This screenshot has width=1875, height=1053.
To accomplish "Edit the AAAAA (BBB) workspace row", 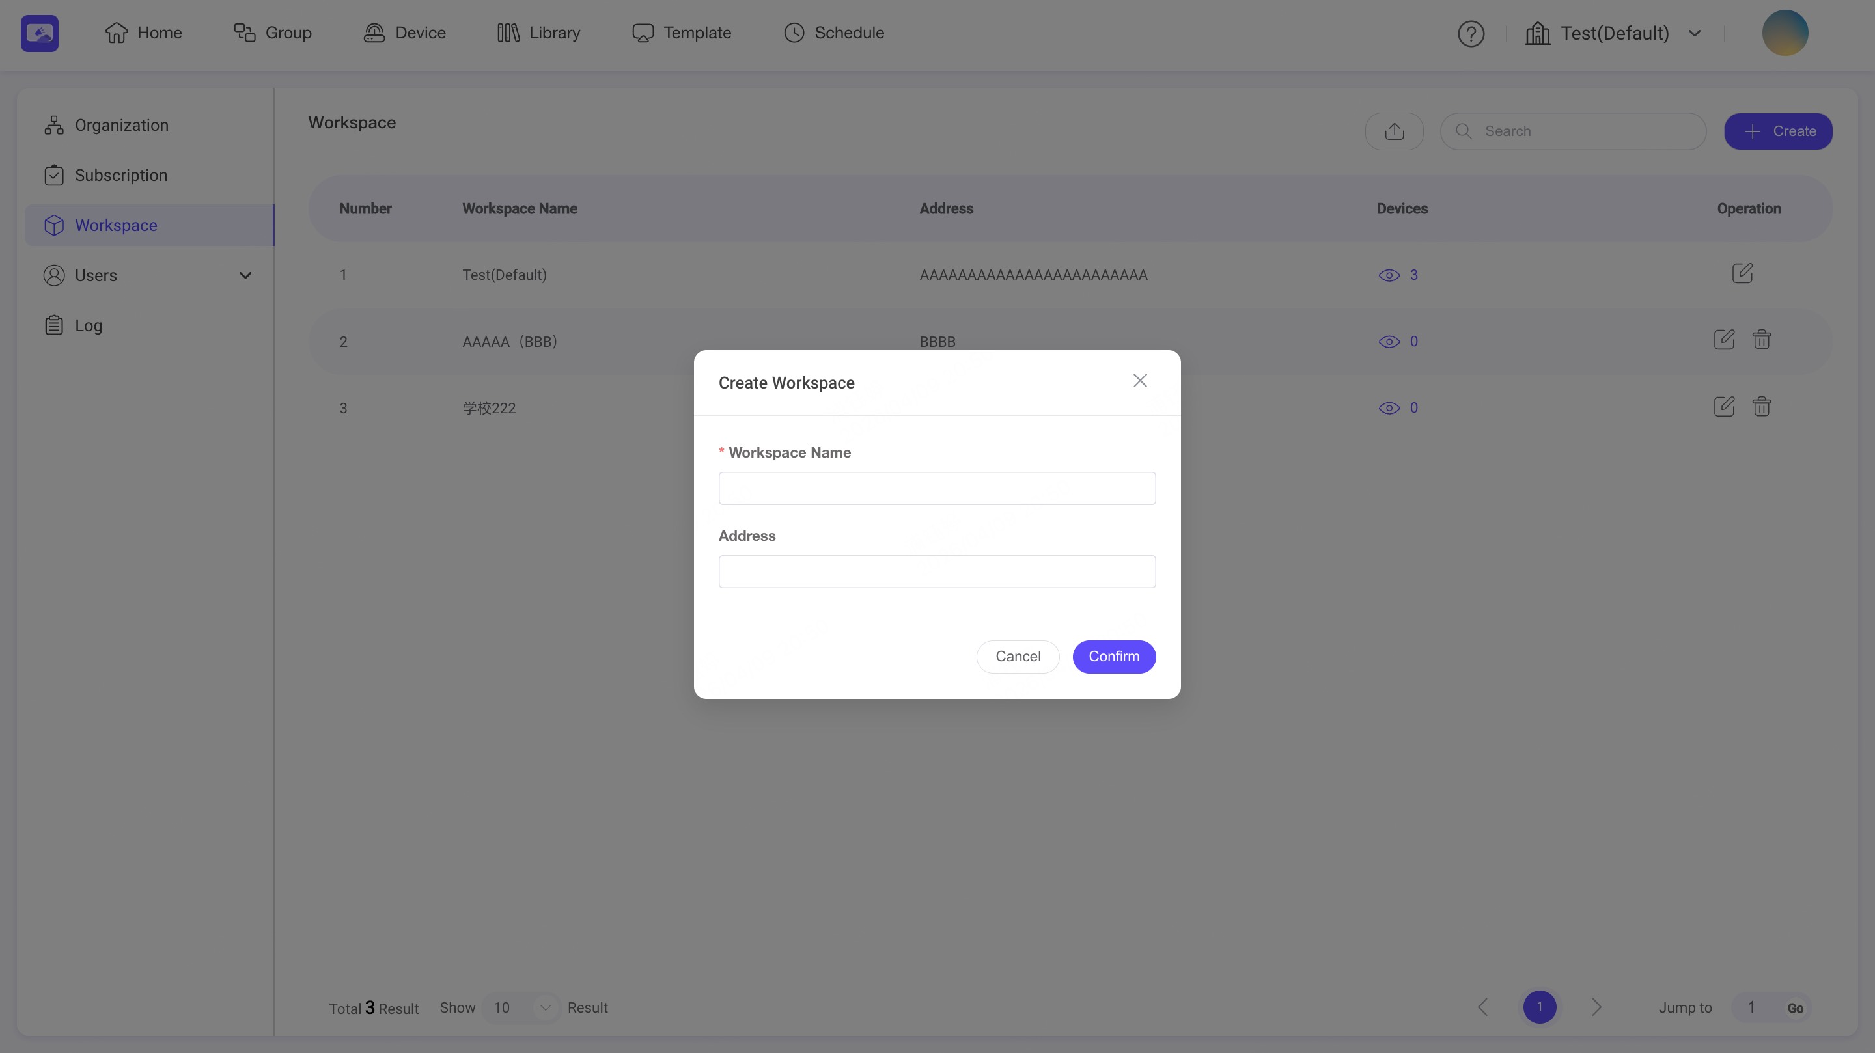I will pyautogui.click(x=1723, y=340).
